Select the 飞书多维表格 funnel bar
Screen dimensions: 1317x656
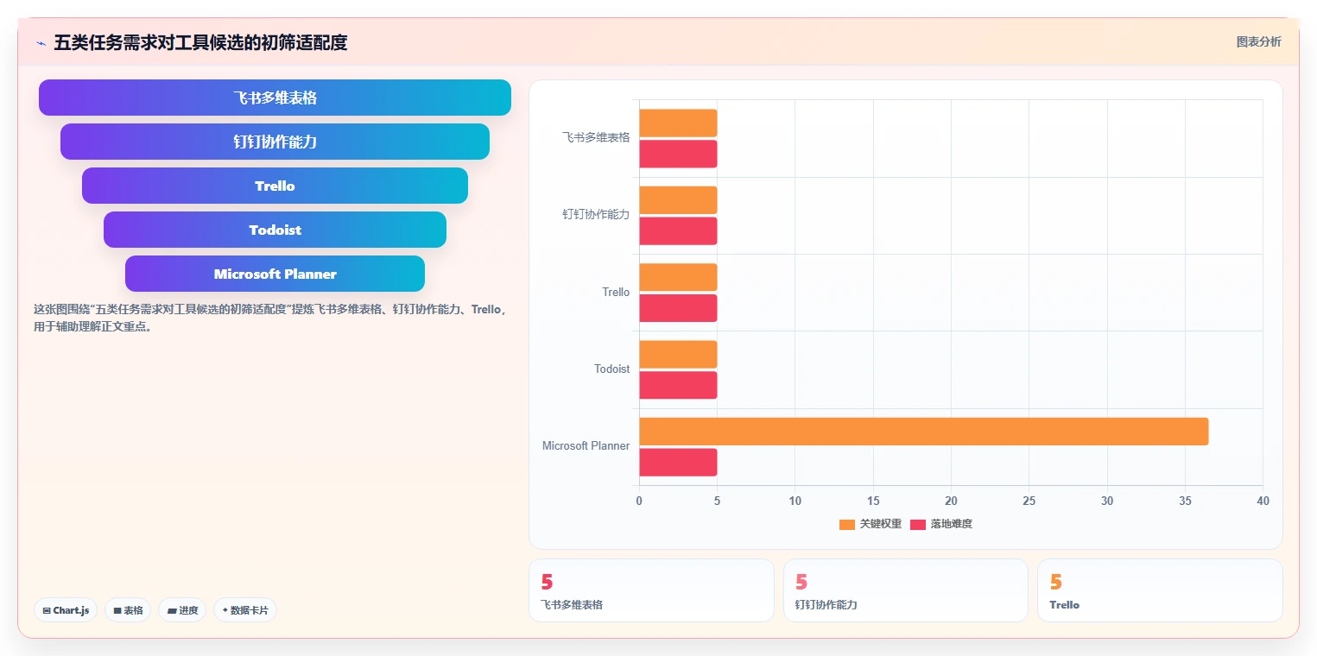tap(275, 98)
